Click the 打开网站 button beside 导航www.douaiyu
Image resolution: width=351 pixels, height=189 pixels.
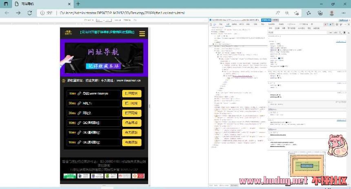tap(131, 93)
